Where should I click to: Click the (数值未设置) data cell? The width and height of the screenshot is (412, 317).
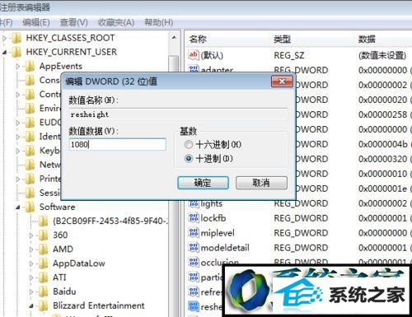pyautogui.click(x=382, y=55)
